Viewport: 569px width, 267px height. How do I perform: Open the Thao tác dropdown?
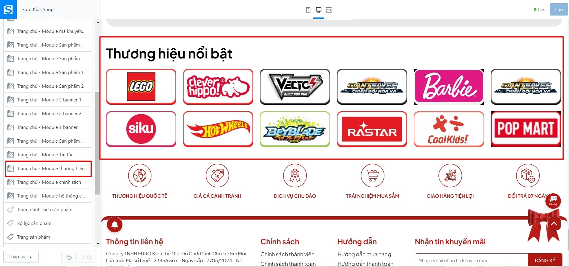click(x=21, y=257)
